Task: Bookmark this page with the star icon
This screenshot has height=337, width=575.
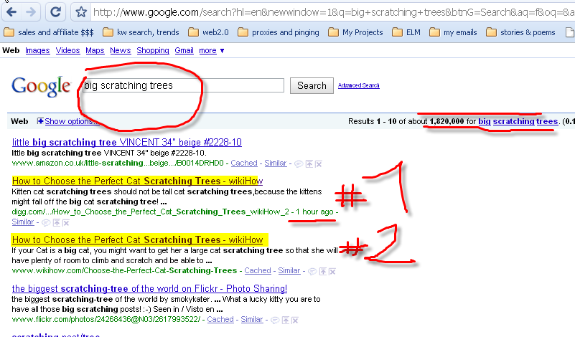Action: coord(81,12)
